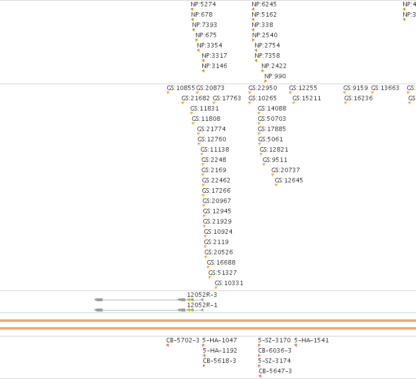
Task: Select the 12052R-3 transcript label
Action: [202, 295]
